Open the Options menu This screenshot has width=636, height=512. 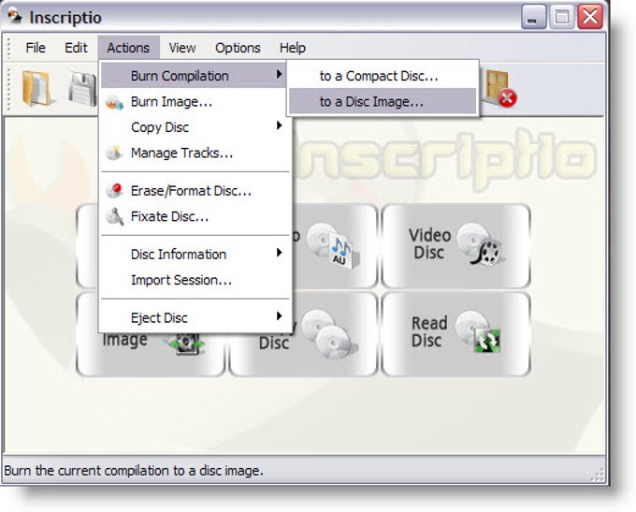[238, 48]
